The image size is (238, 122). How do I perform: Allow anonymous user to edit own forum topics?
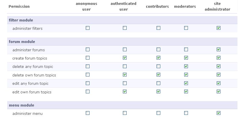click(x=87, y=92)
